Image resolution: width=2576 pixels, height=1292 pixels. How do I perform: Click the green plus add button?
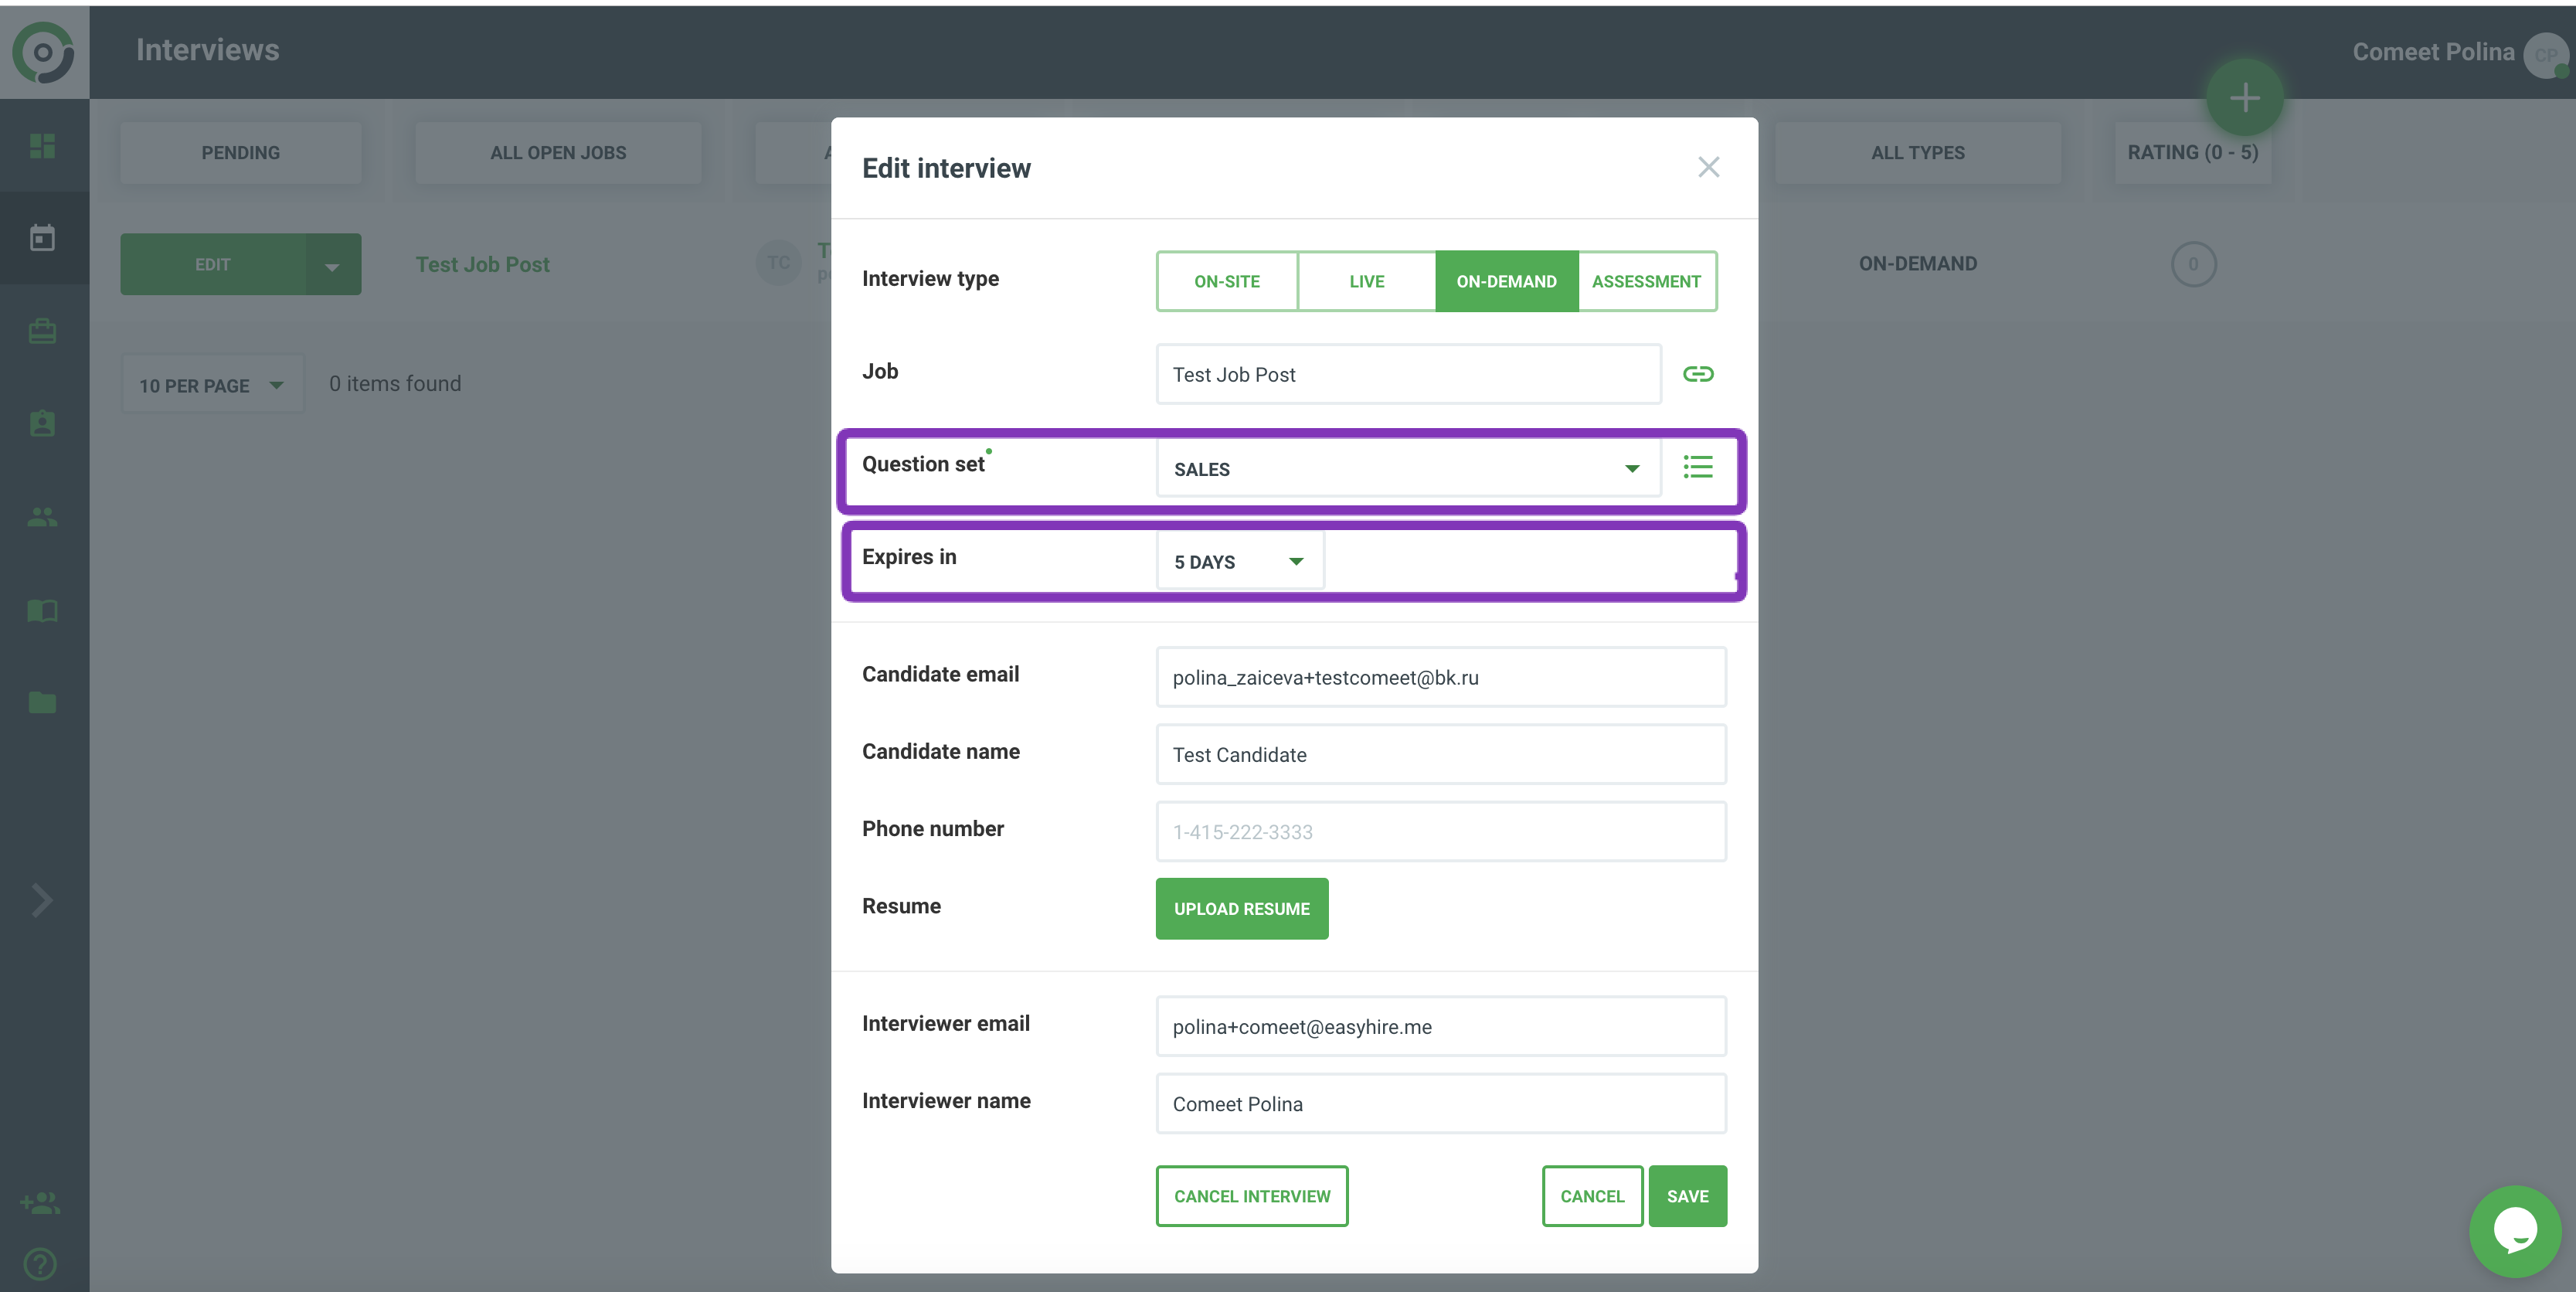click(2244, 98)
